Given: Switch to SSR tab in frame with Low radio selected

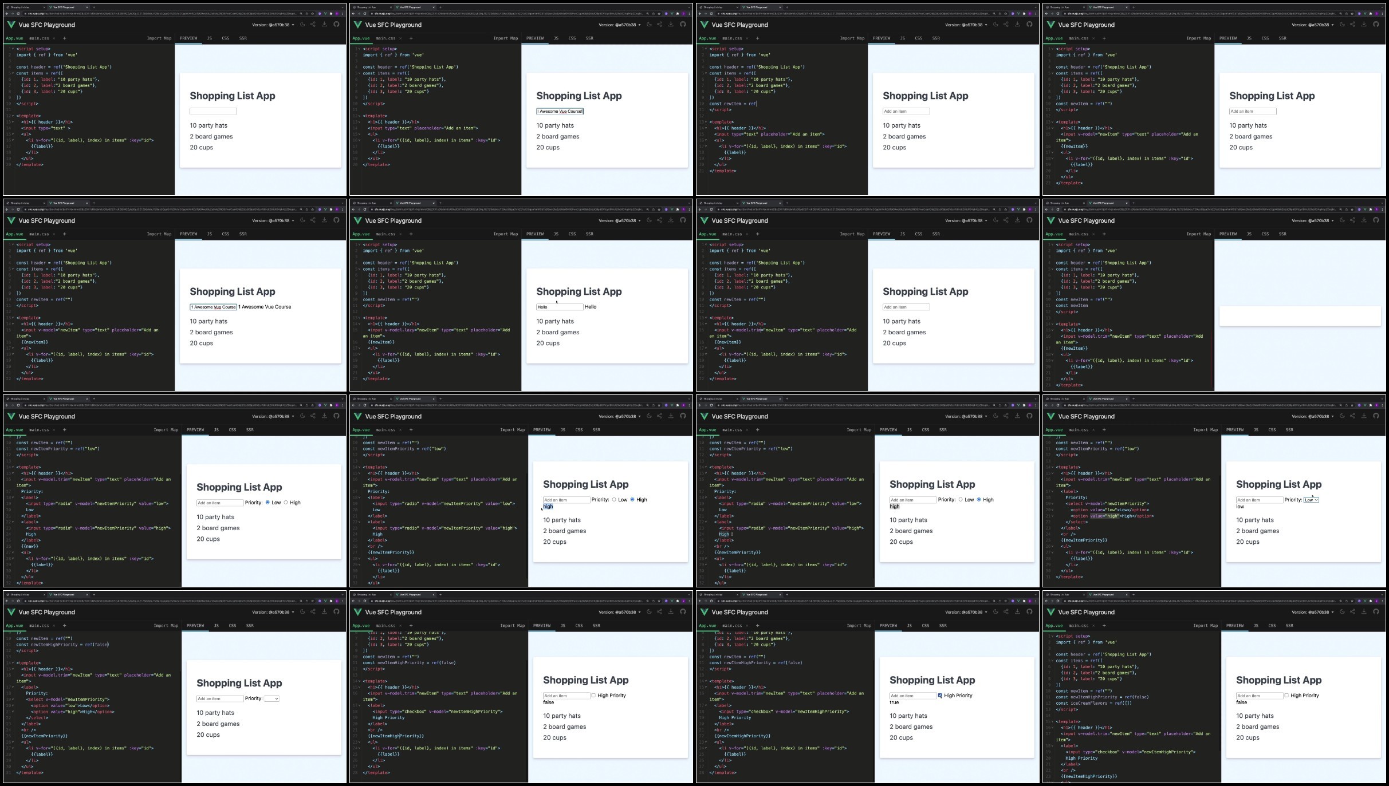Looking at the screenshot, I should coord(250,430).
